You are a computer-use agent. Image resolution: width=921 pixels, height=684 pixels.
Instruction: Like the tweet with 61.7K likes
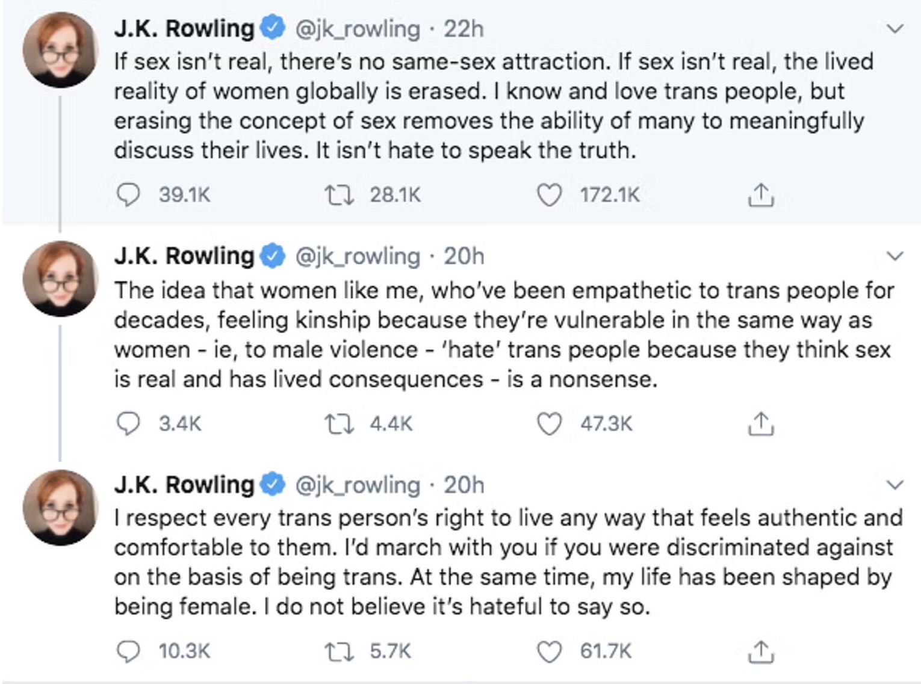click(x=549, y=651)
